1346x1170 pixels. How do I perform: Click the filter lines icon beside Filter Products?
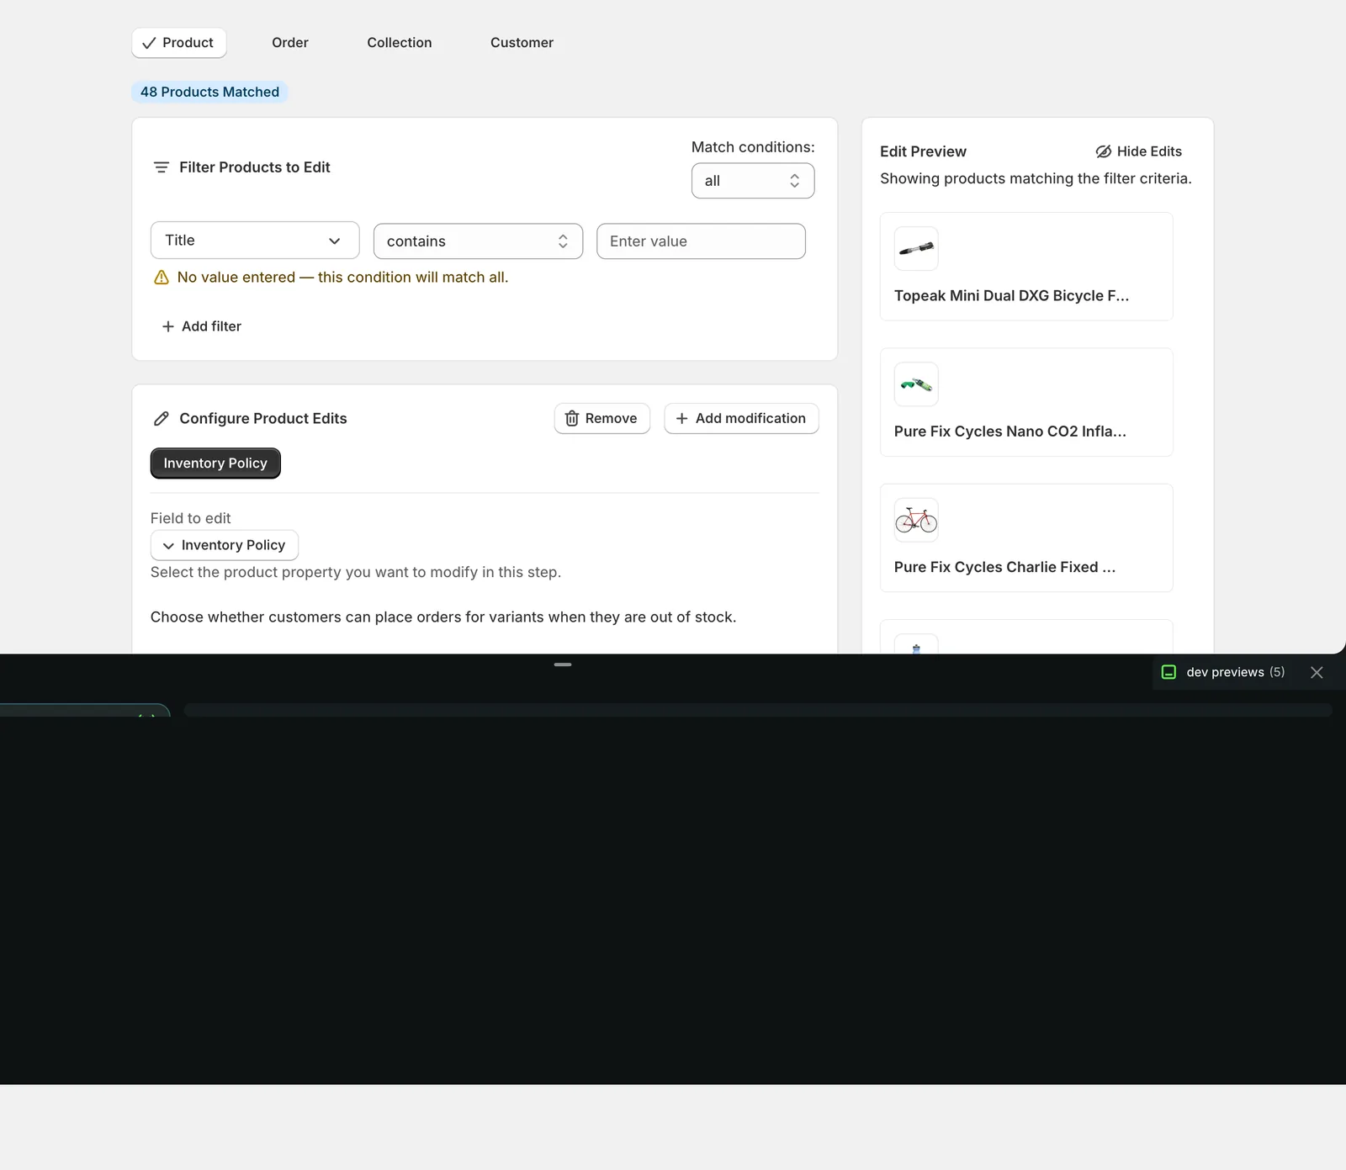[162, 167]
